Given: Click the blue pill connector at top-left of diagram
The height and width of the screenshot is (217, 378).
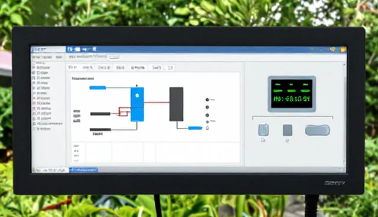Looking at the screenshot, I should (97, 88).
